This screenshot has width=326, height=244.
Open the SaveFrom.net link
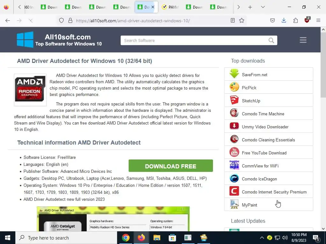pos(255,75)
